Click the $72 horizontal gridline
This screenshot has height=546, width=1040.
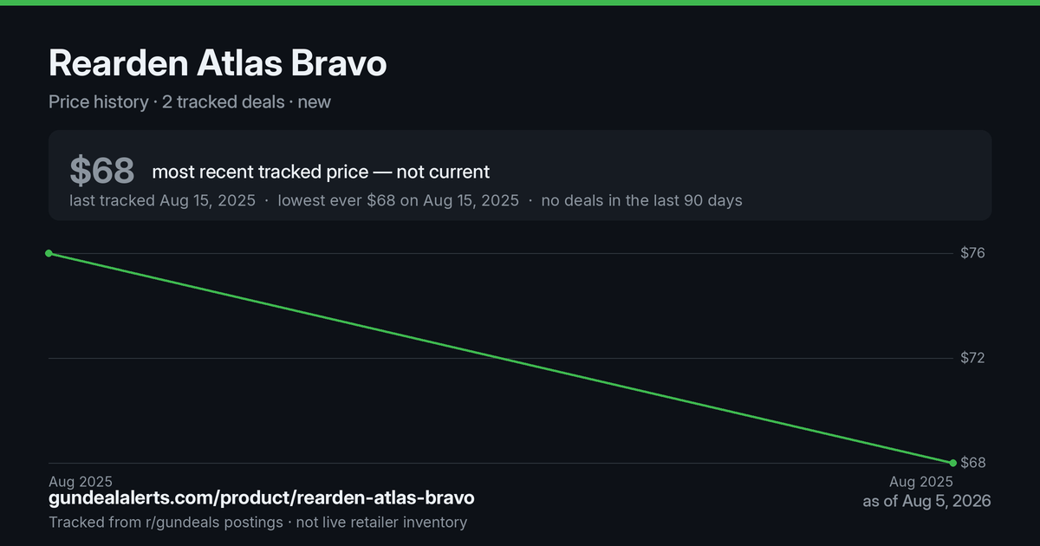tap(501, 358)
